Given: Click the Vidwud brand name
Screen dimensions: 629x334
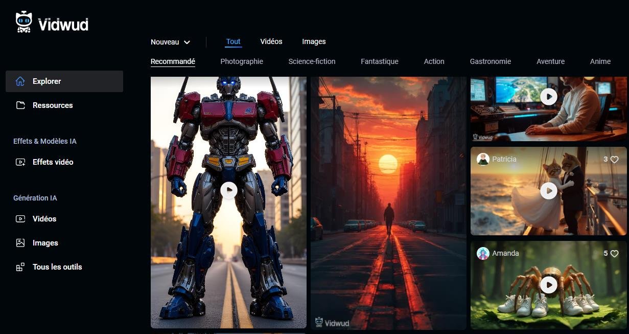Looking at the screenshot, I should [63, 24].
